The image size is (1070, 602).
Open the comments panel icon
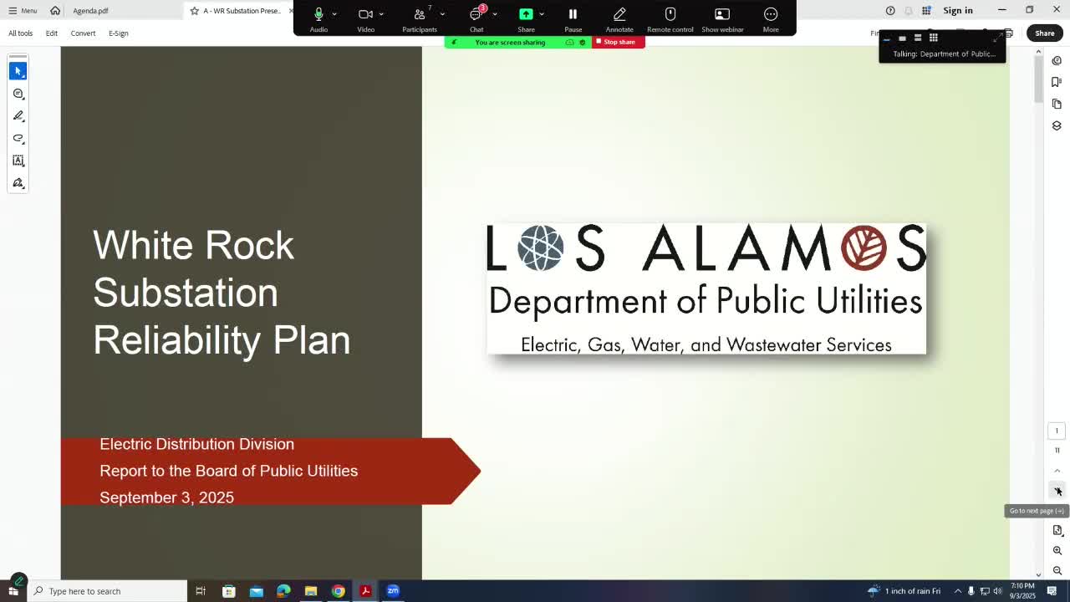click(1057, 60)
